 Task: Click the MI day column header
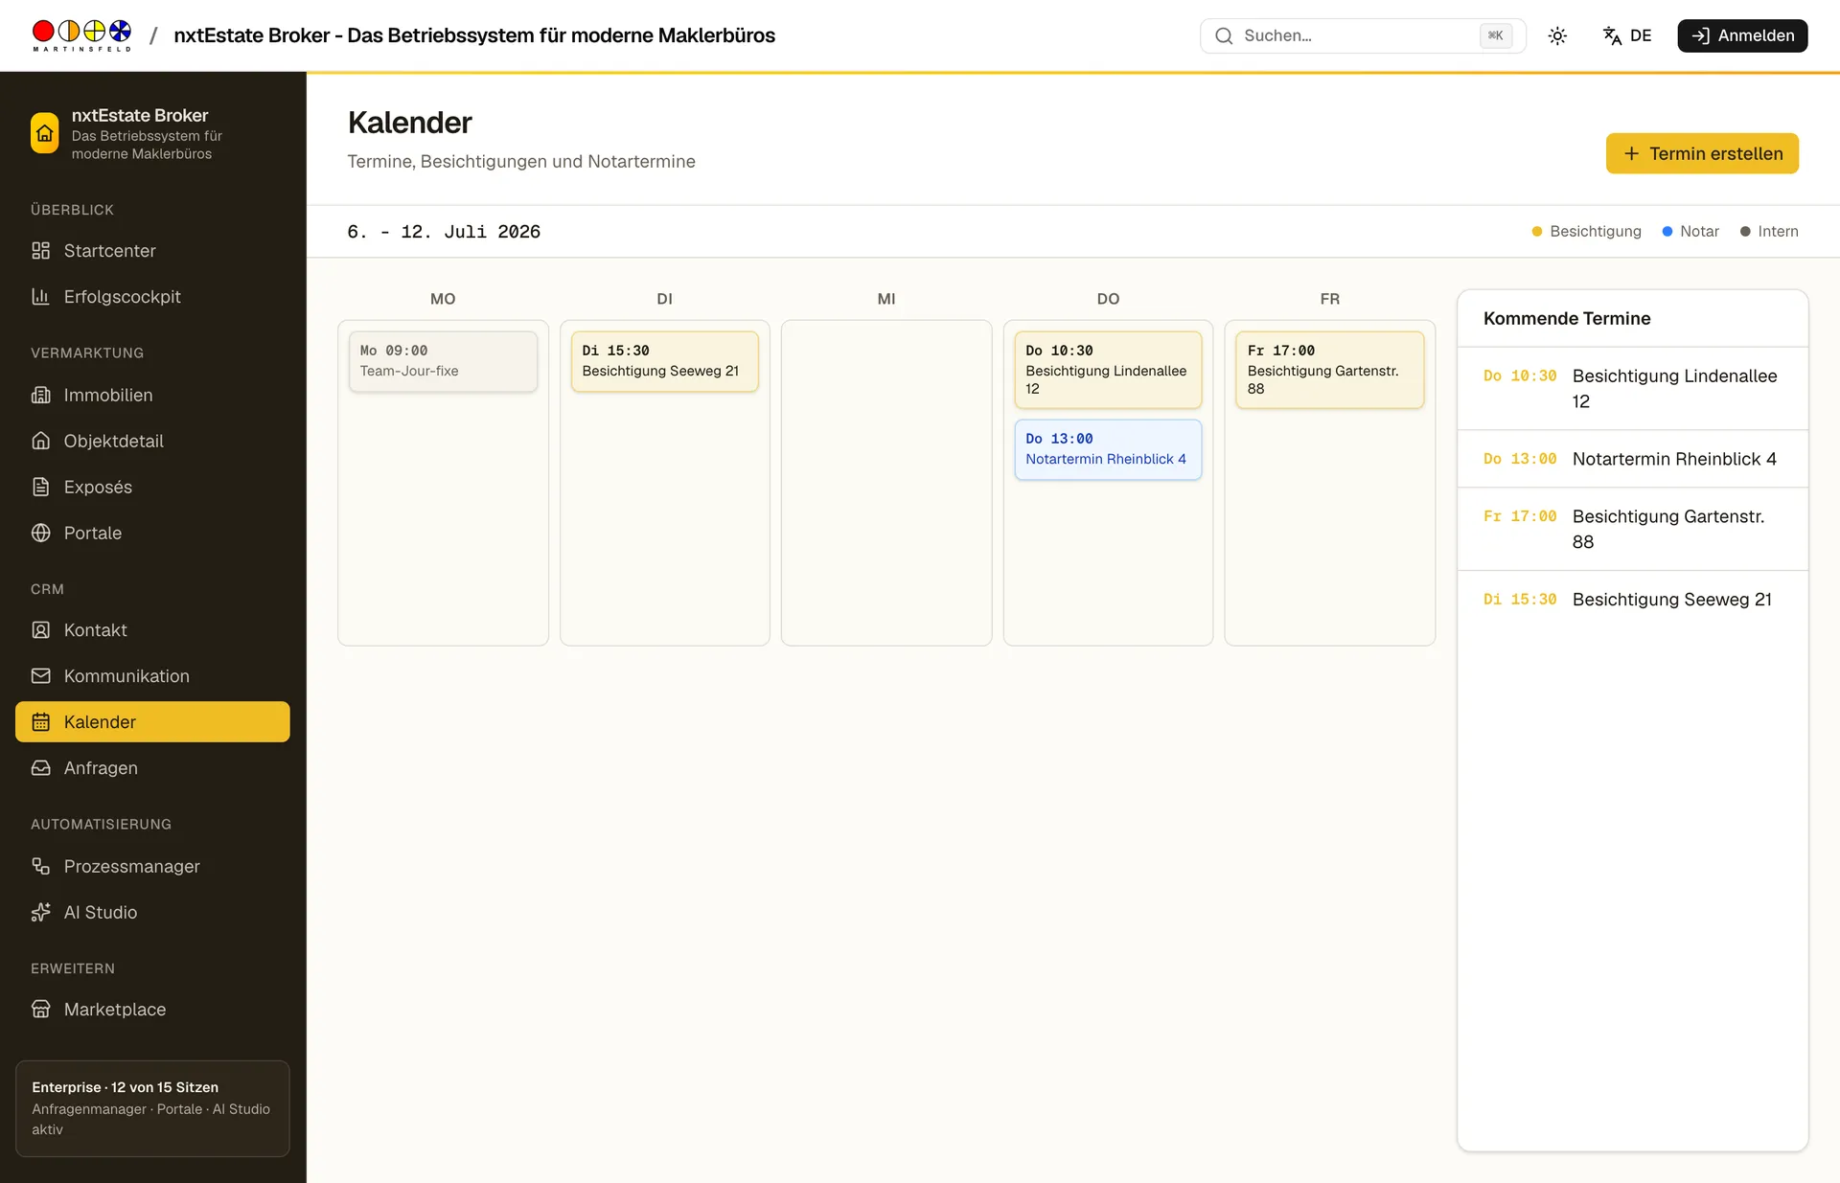pos(886,299)
